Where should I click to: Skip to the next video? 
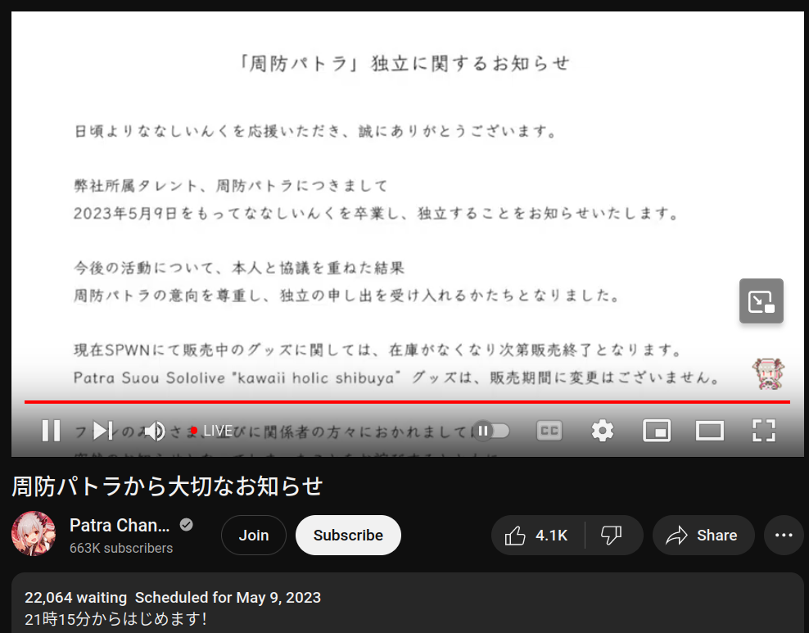click(102, 430)
